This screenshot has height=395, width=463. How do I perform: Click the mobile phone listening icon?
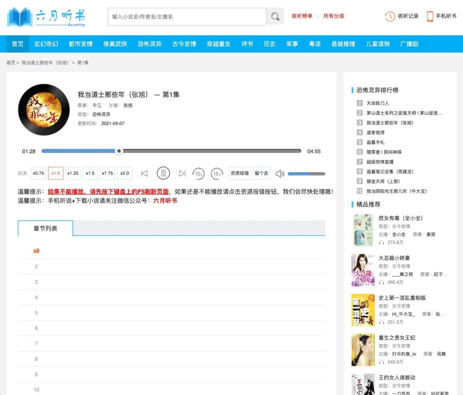(430, 16)
